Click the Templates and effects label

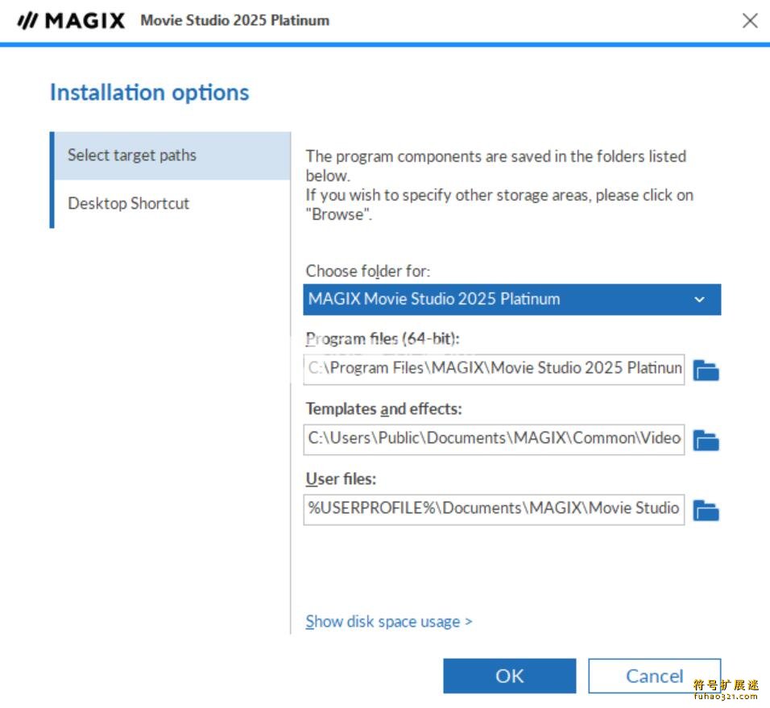pyautogui.click(x=383, y=408)
